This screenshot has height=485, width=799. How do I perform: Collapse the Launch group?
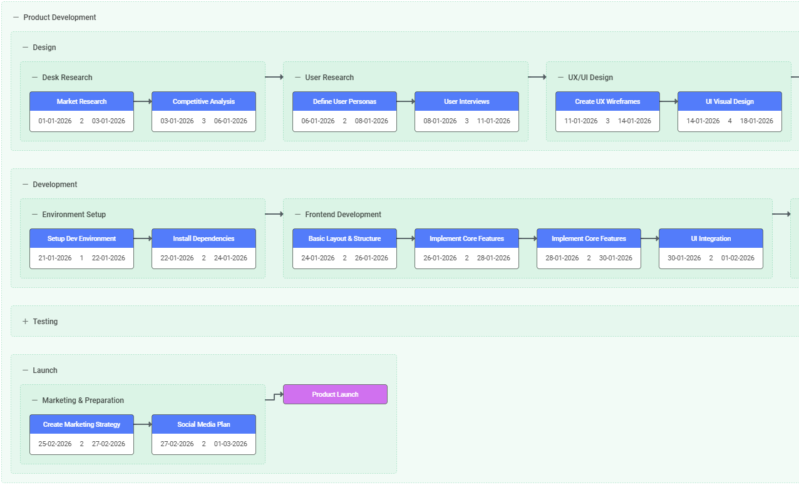point(26,370)
